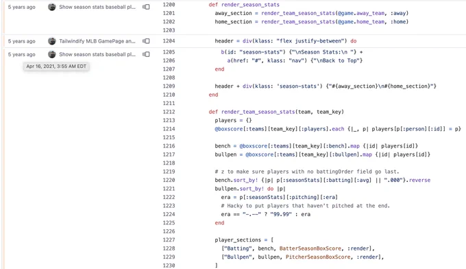Open author avatar on line 1200 commit row
The image size is (466, 269).
(52, 7)
